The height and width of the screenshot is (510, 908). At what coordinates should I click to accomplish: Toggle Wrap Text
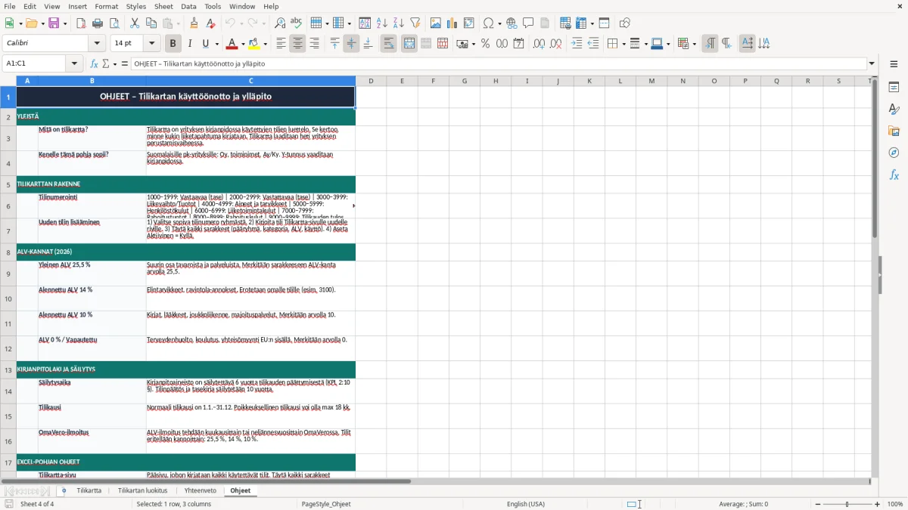click(389, 44)
